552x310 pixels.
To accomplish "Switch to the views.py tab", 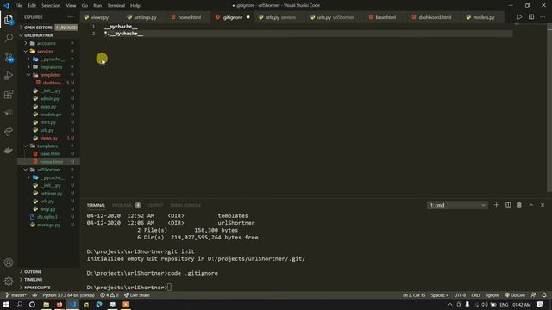I will pyautogui.click(x=99, y=17).
